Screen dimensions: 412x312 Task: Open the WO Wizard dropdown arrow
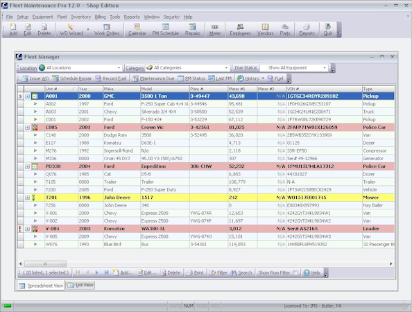pyautogui.click(x=88, y=29)
